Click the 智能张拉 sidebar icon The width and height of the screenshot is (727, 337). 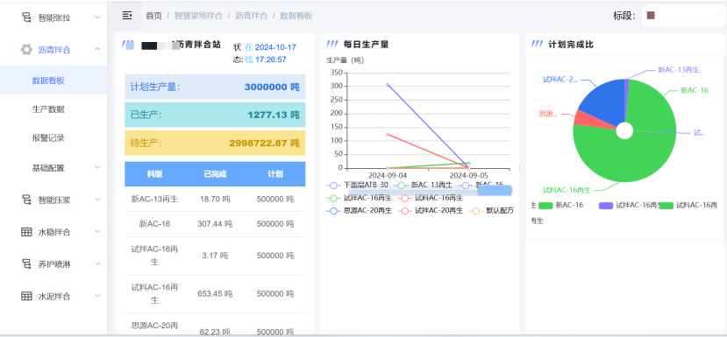point(27,18)
